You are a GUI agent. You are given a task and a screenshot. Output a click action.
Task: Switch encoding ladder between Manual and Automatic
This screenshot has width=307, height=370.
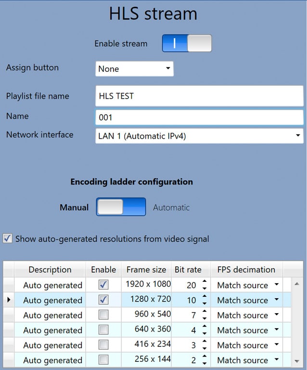pos(121,207)
